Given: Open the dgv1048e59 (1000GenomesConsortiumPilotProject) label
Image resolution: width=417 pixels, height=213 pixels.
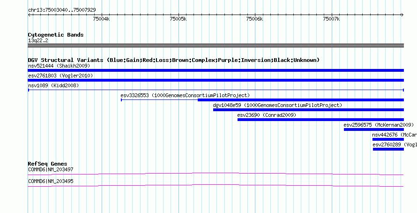Looking at the screenshot, I should click(277, 105).
